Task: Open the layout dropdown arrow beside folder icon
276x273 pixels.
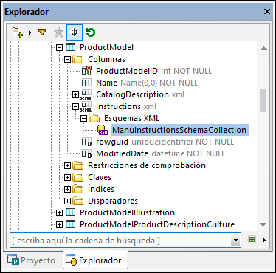Action: click(x=30, y=32)
